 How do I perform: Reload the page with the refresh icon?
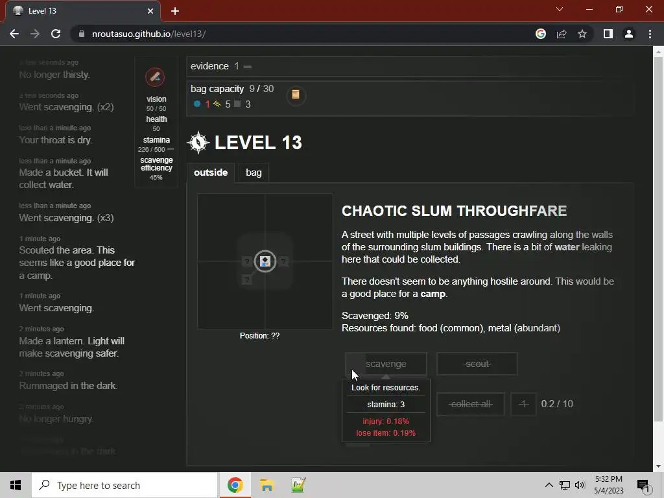click(x=56, y=34)
